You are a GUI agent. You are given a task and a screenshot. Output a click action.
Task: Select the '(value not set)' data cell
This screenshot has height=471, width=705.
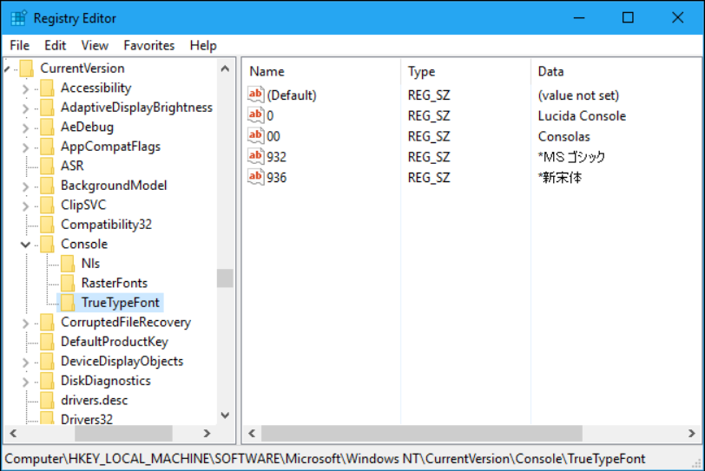[x=578, y=95]
